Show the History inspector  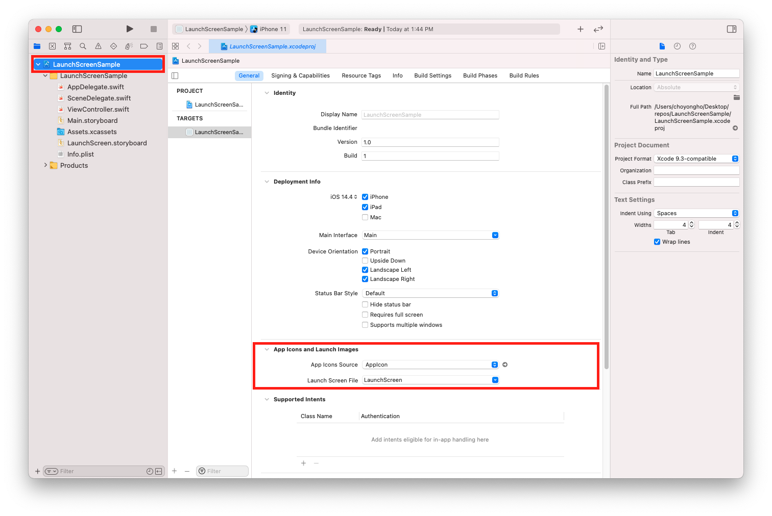point(677,46)
